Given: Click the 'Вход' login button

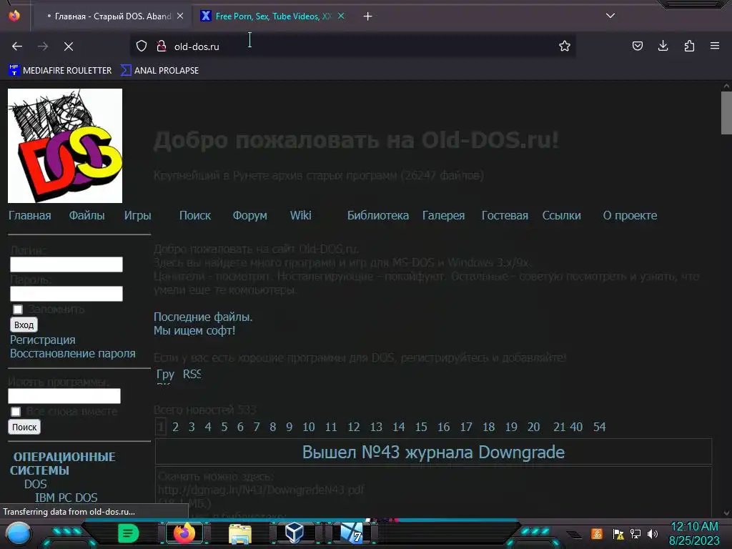Looking at the screenshot, I should [x=24, y=325].
